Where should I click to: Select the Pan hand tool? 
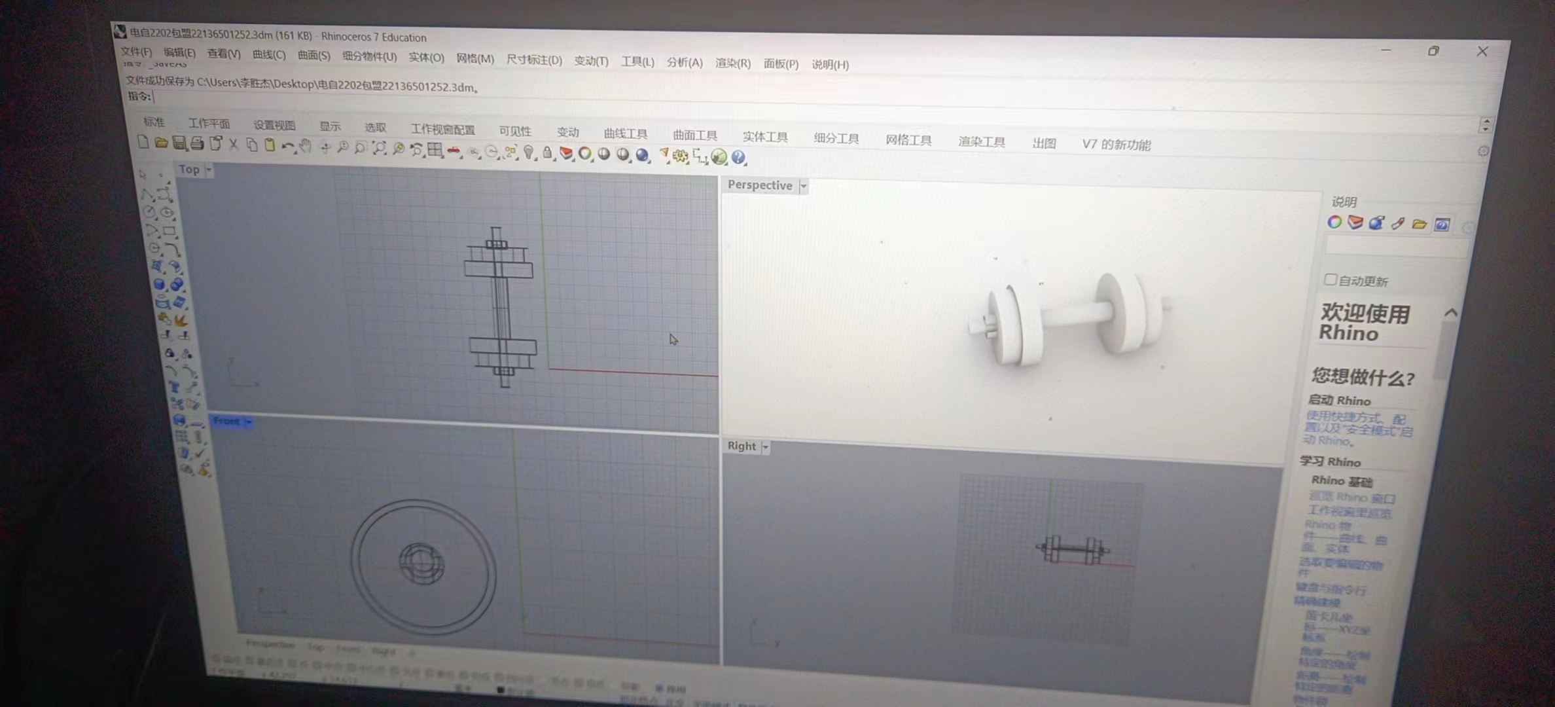(x=305, y=146)
